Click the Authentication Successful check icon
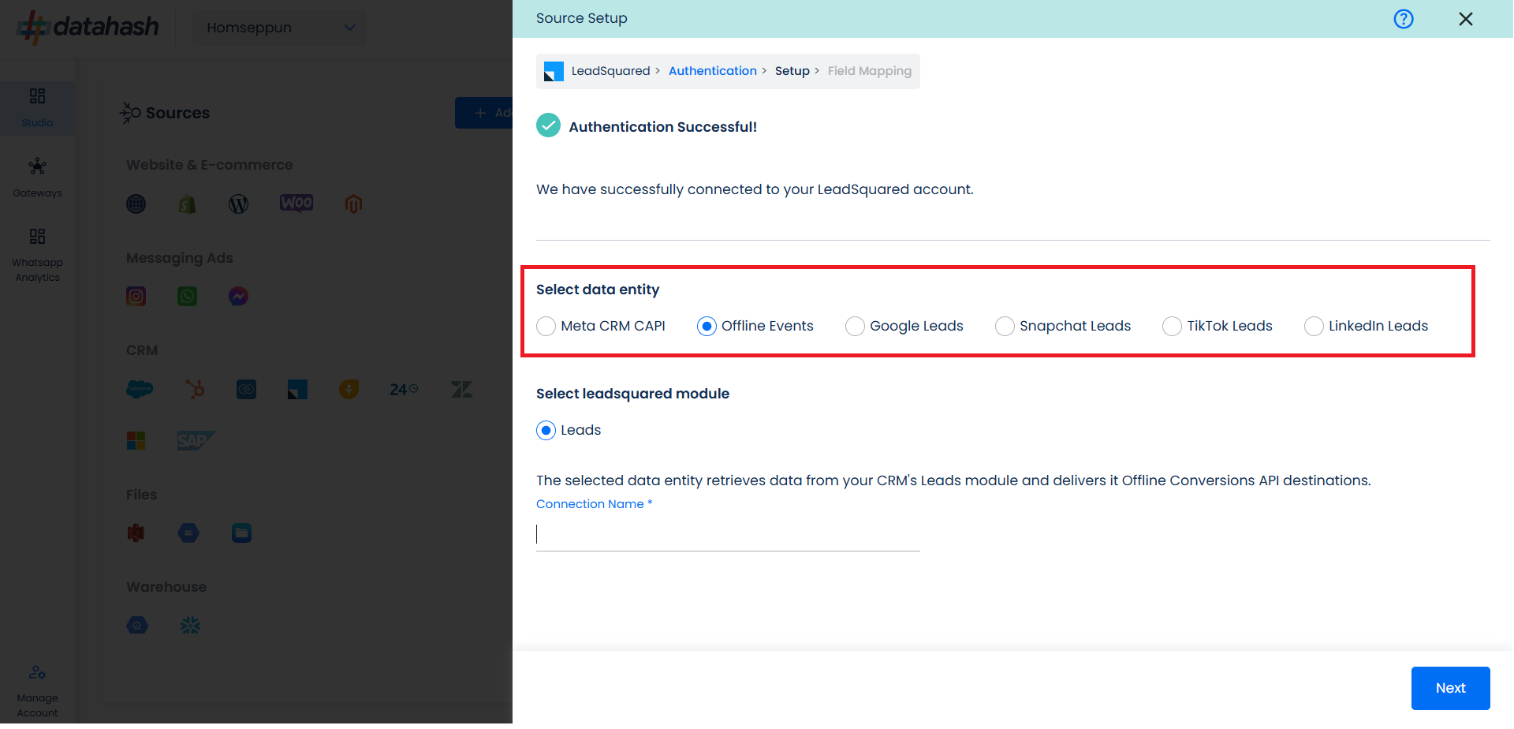Screen dimensions: 1514x729 [x=548, y=125]
